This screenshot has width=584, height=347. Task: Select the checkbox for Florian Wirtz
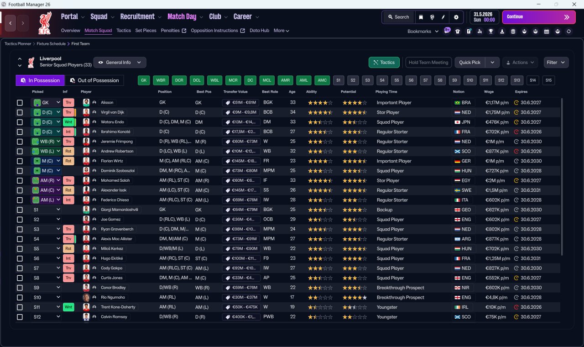click(x=20, y=161)
